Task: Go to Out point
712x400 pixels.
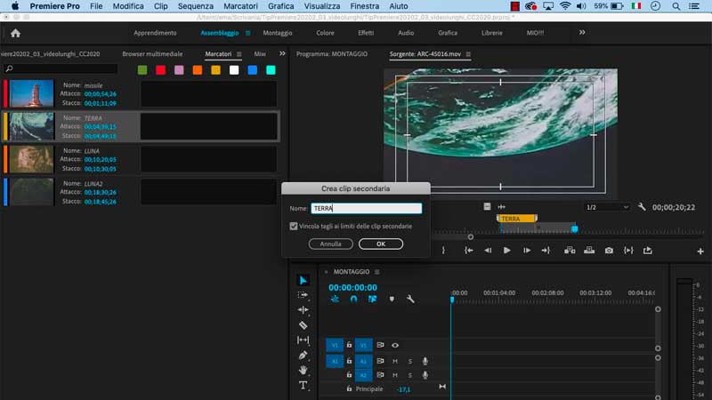Action: [546, 251]
